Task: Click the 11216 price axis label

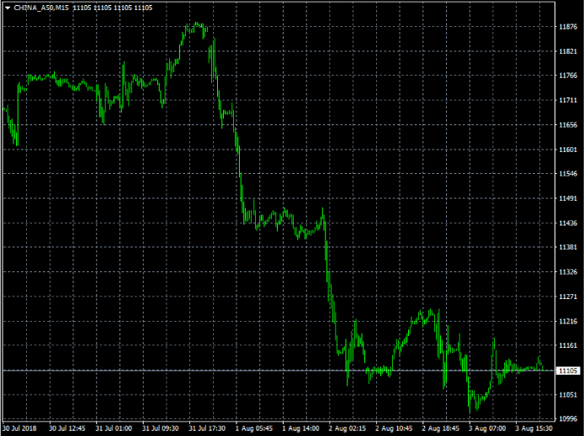Action: (x=567, y=322)
